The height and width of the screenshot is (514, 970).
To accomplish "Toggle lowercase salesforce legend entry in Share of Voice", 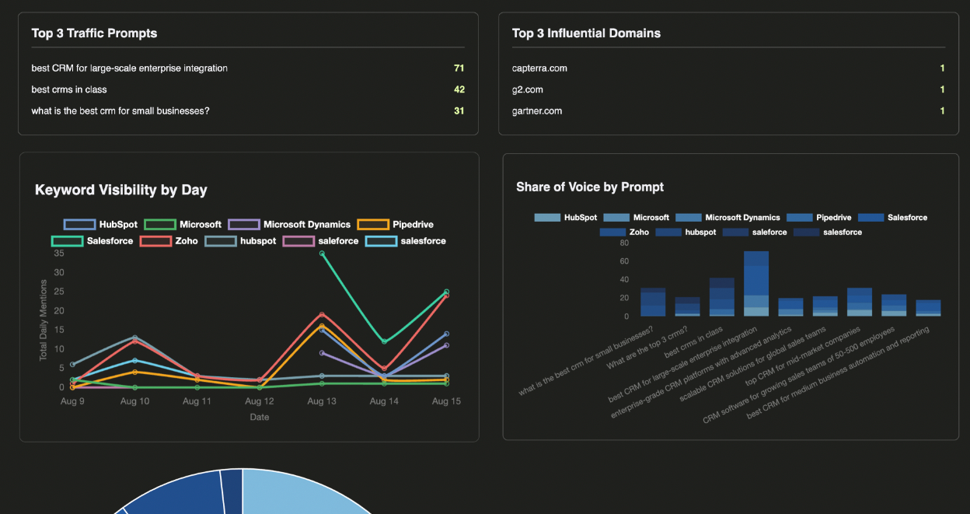I will coord(828,232).
